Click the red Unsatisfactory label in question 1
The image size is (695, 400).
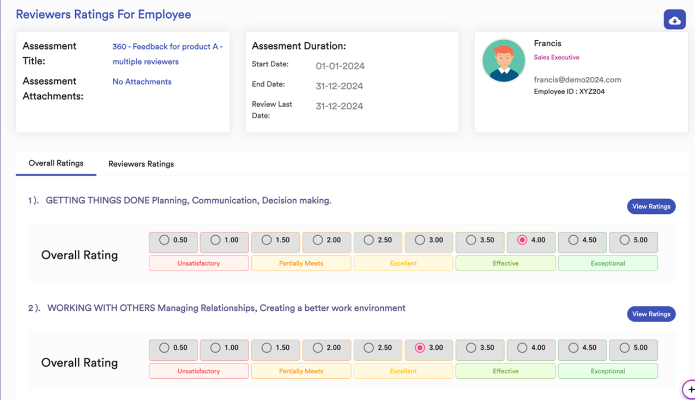[198, 263]
